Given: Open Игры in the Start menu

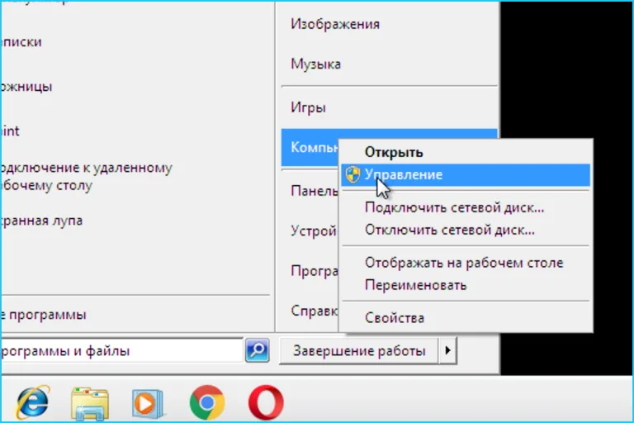Looking at the screenshot, I should point(389,107).
